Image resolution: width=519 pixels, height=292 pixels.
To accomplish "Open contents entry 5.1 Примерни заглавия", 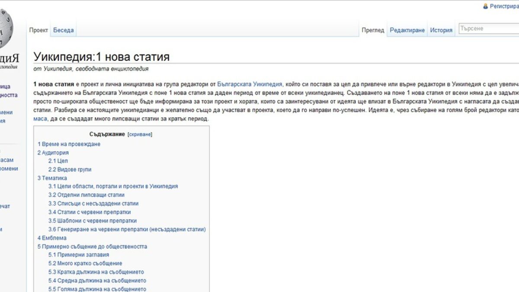I will (79, 255).
